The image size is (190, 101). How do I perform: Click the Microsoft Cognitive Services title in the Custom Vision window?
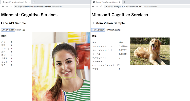(120, 15)
